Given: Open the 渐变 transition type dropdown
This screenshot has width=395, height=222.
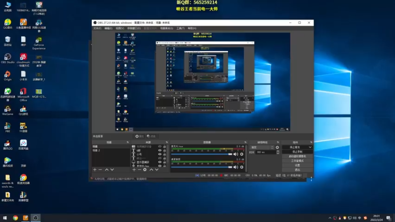Looking at the screenshot, I should click(x=262, y=147).
